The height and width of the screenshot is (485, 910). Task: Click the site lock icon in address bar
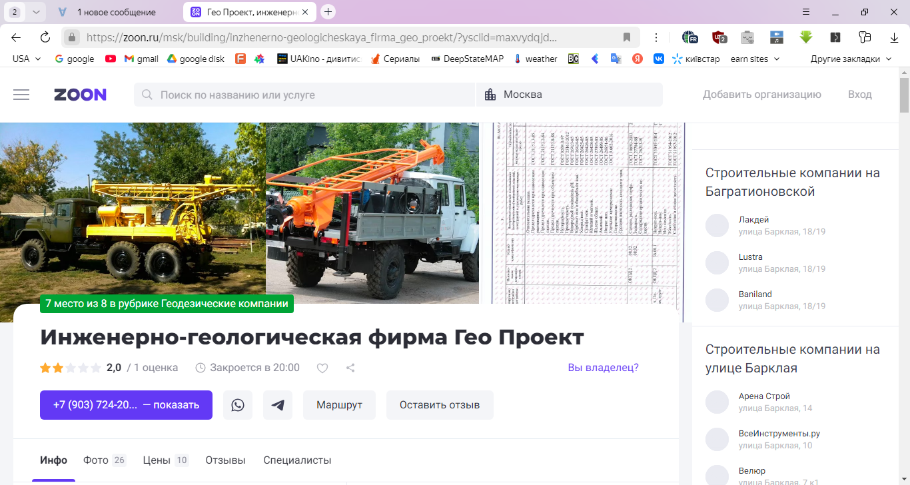[73, 37]
